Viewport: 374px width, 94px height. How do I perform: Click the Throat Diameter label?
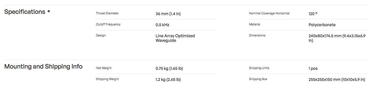(107, 13)
